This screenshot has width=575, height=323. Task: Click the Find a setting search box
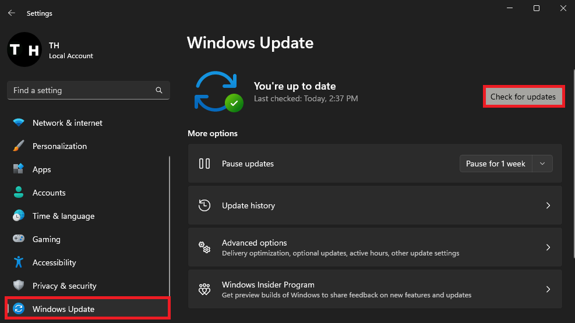pyautogui.click(x=89, y=90)
